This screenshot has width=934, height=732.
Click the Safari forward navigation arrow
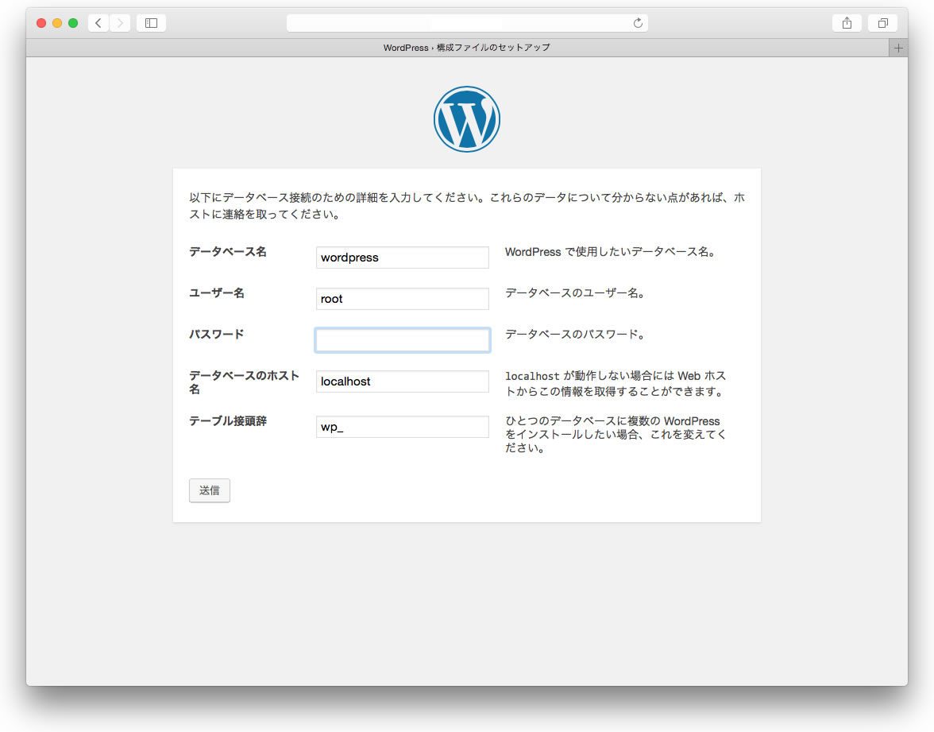120,23
